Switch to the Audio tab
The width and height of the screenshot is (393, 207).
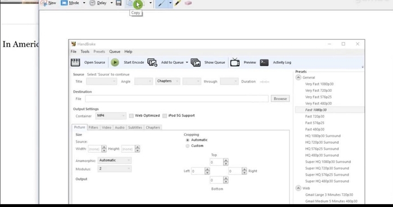pos(120,128)
